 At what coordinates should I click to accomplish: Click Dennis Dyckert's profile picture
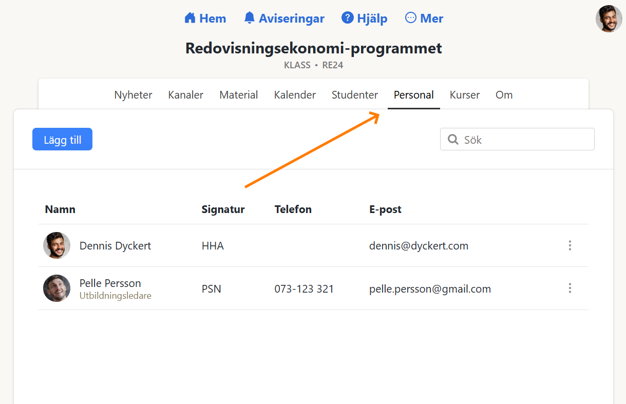pyautogui.click(x=56, y=246)
